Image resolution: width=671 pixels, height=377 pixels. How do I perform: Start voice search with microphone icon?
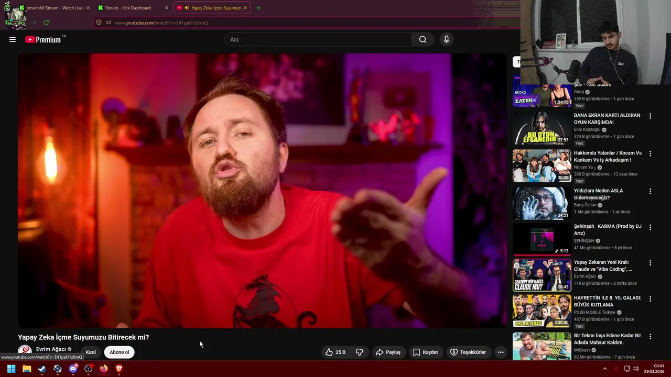446,39
